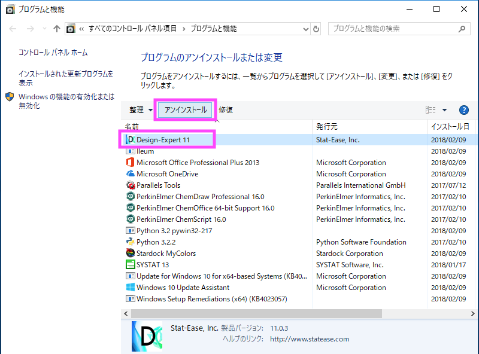479x354 pixels.
Task: Click the ChemDraw Professional 16.0 icon
Action: 131,196
